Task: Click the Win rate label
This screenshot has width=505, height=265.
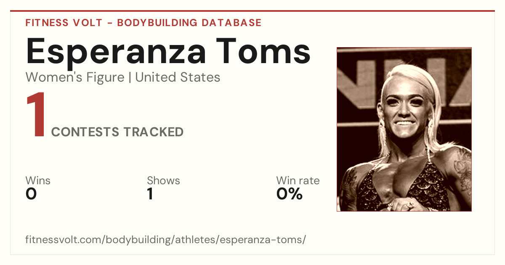Action: point(298,181)
